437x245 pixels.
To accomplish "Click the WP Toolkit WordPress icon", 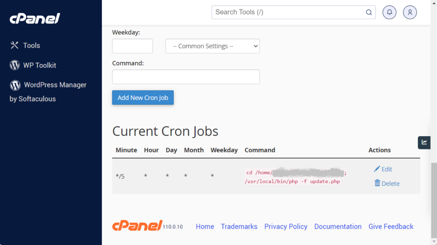I will [x=15, y=65].
